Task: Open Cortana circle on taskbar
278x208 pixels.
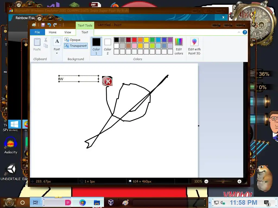Action: [23, 203]
